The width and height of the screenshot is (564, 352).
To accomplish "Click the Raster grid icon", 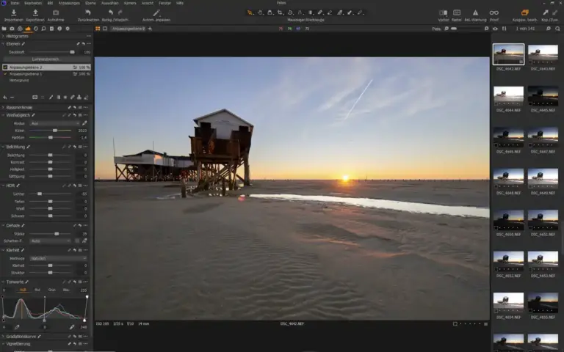I will click(x=457, y=13).
